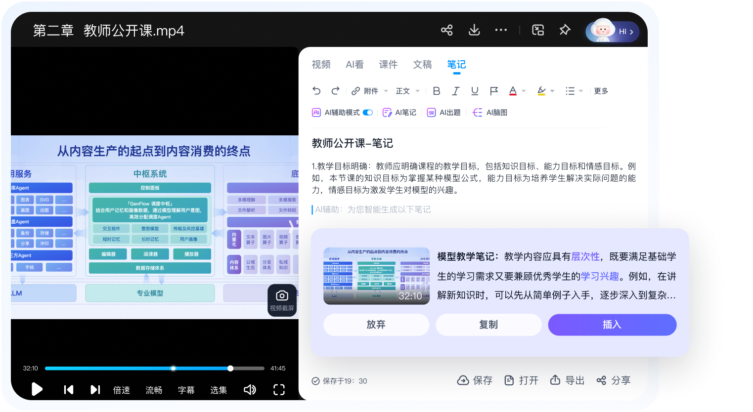This screenshot has width=753, height=412.
Task: Click the AI出题 button
Action: click(443, 113)
